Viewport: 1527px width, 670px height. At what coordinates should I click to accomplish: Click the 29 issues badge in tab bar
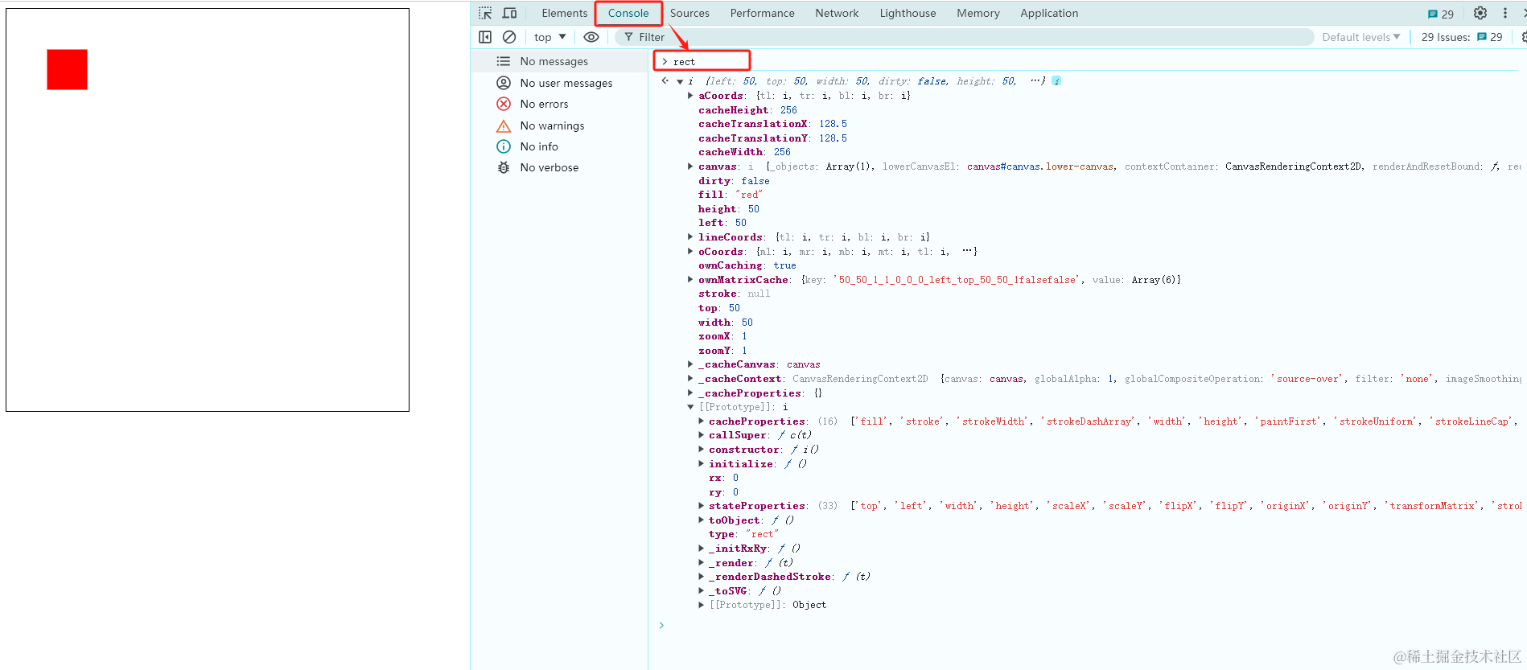coord(1441,14)
